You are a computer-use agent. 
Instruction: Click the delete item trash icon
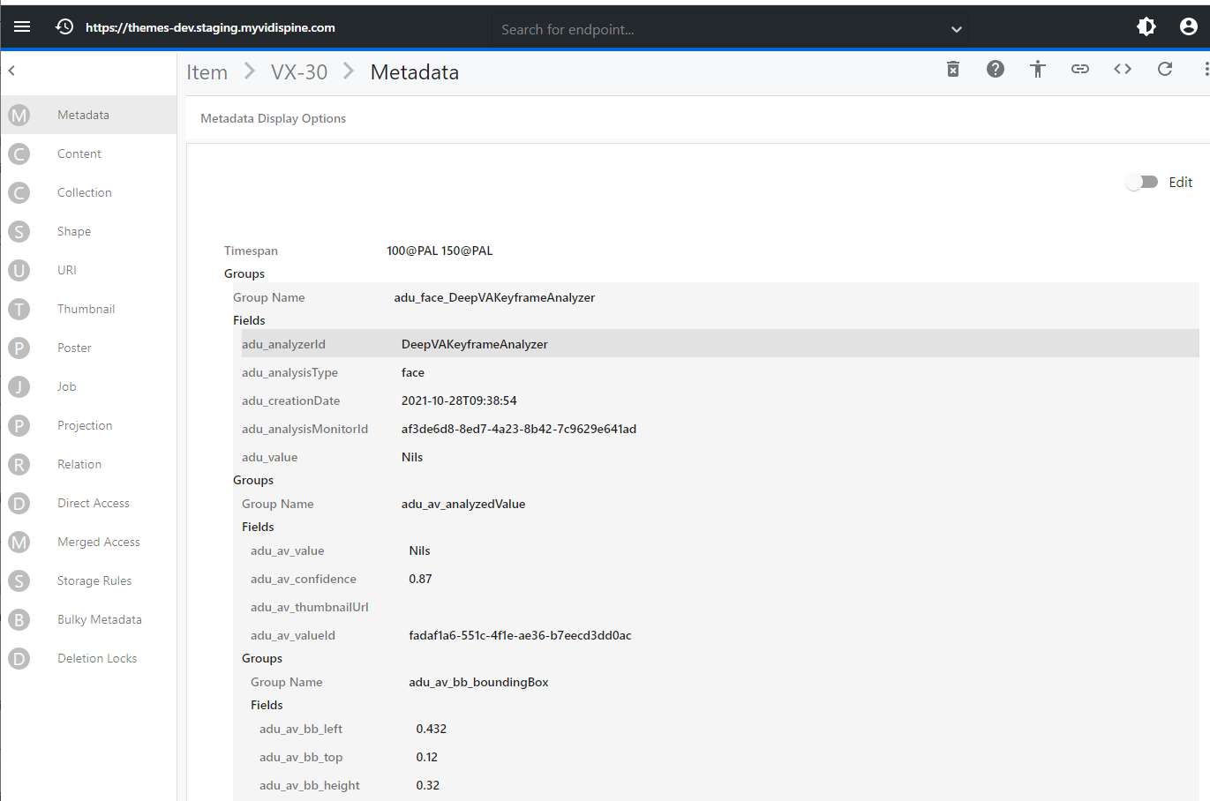tap(953, 69)
